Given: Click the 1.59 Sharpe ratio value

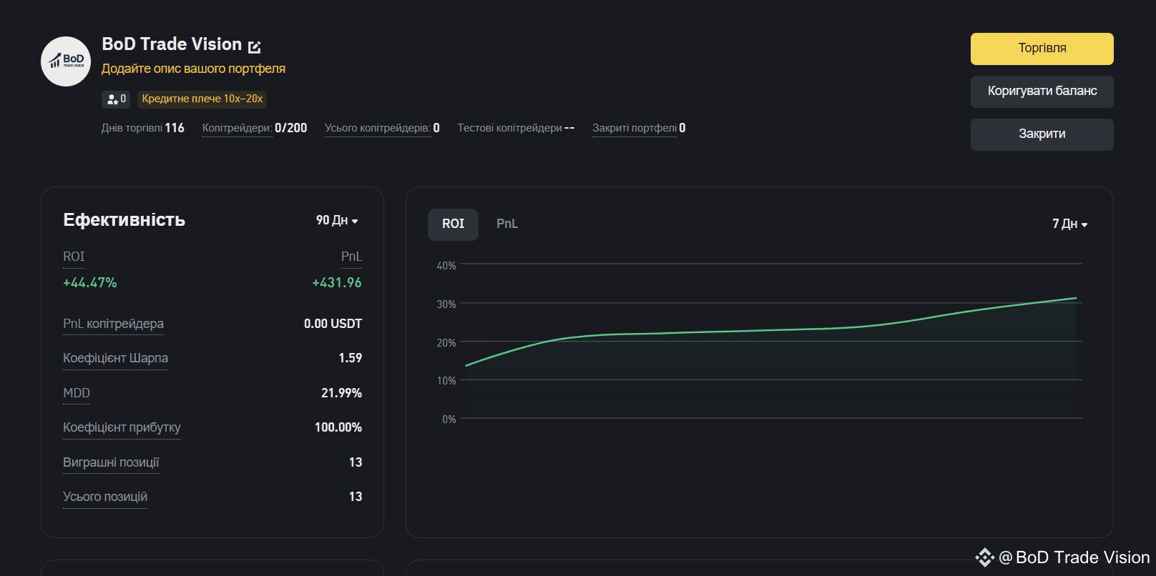Looking at the screenshot, I should click(x=350, y=358).
